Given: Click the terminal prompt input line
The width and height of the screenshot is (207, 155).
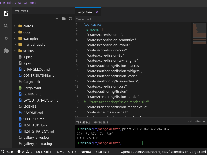Looking at the screenshot, I should [x=141, y=143].
